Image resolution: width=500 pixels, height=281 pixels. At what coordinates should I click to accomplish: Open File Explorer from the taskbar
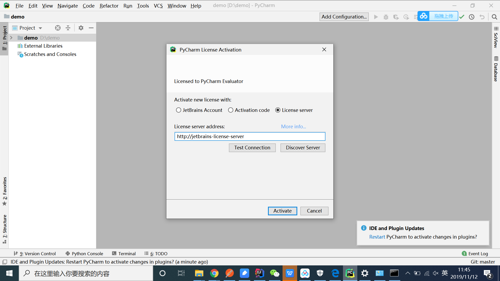tap(199, 273)
